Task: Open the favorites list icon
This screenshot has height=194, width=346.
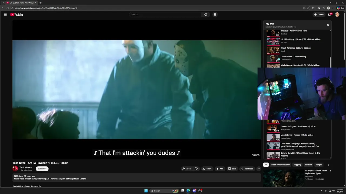Action: click(323, 8)
